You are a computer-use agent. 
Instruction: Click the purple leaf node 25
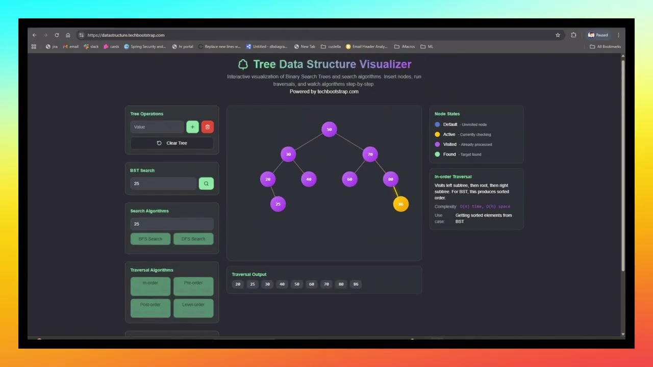click(x=278, y=204)
